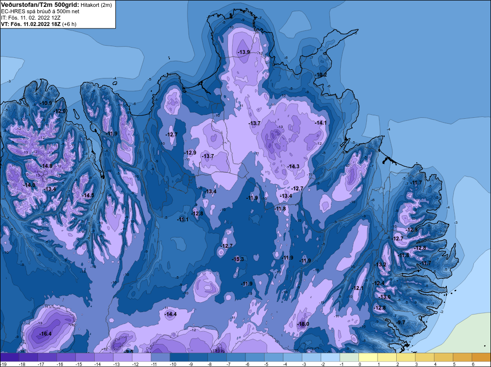Pick the -11.1 temperature value

(x=183, y=219)
